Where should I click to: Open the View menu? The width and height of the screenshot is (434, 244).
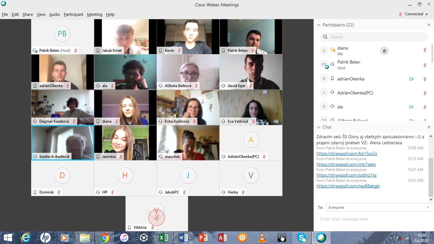pos(41,14)
